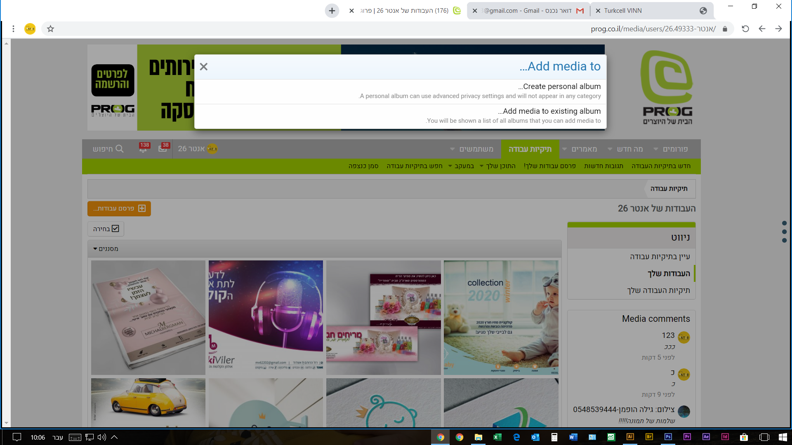Open the inbox envelope icon showing 38
Image resolution: width=792 pixels, height=445 pixels.
(163, 149)
